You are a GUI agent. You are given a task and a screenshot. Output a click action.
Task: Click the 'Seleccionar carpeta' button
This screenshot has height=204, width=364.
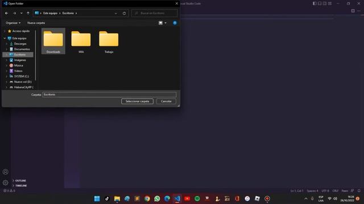[137, 101]
